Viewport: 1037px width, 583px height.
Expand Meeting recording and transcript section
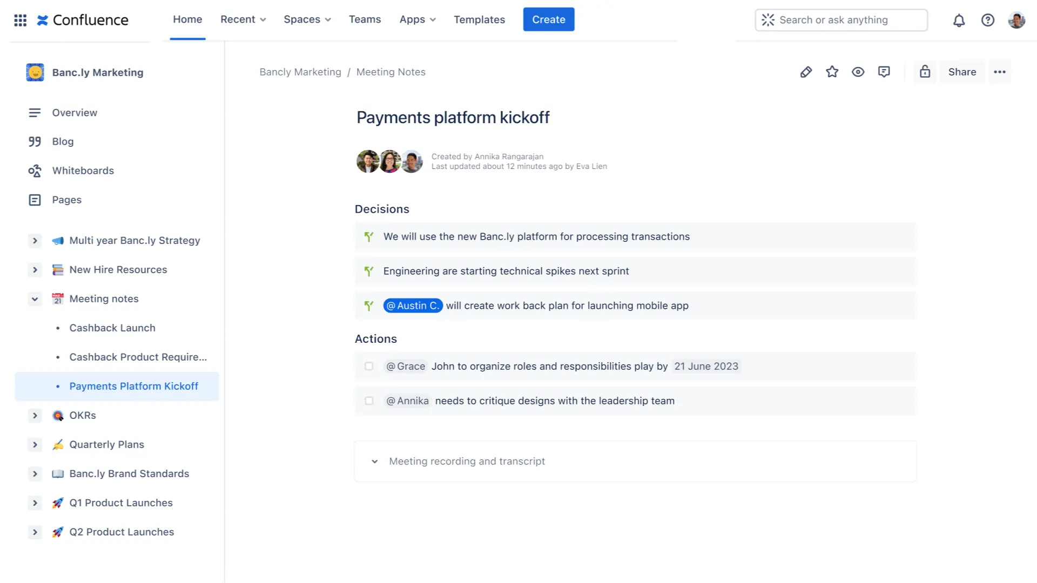(374, 462)
